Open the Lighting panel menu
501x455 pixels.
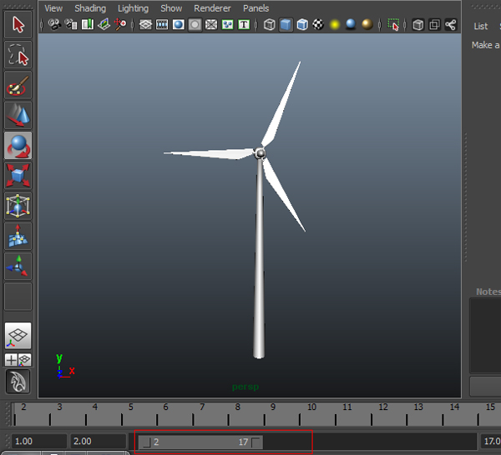(x=134, y=8)
